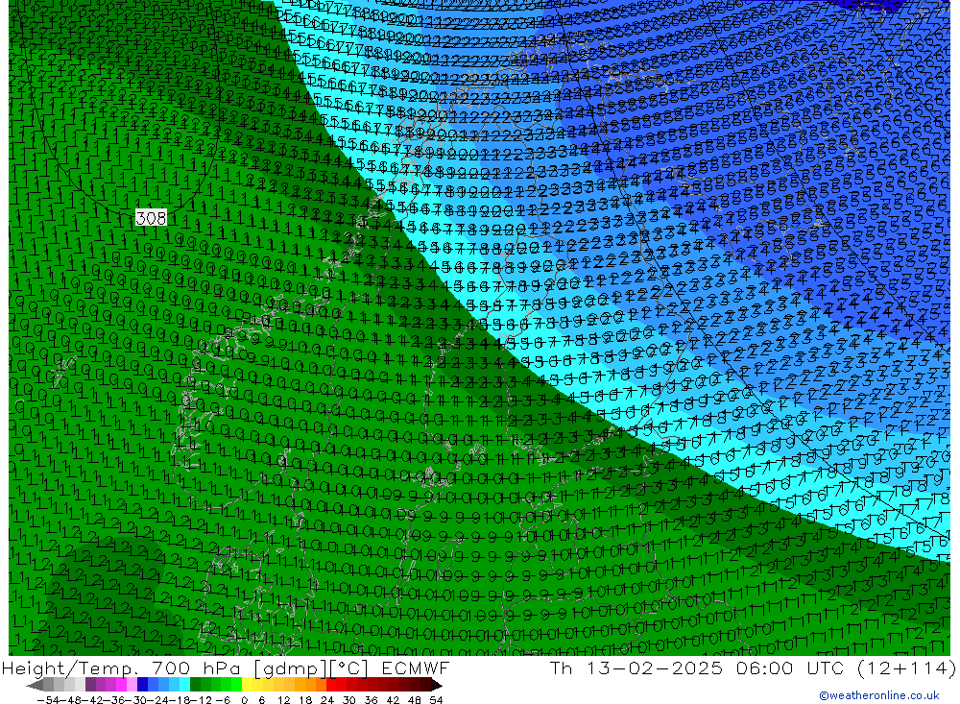Click the gray arrow at legend's cold end
The image size is (960, 704).
35,685
